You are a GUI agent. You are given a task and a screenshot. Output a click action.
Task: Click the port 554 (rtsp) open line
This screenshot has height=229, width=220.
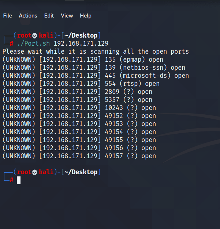[81, 84]
